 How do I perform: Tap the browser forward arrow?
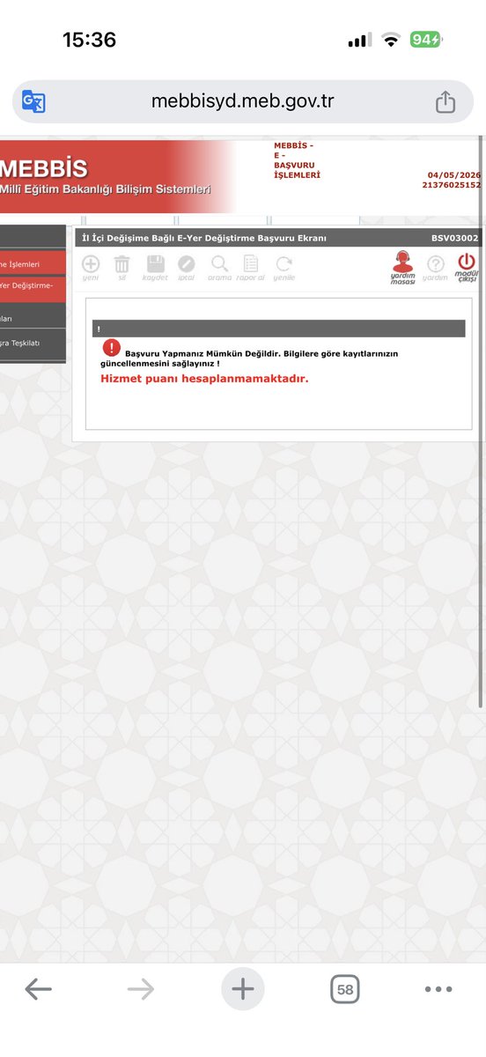click(141, 989)
